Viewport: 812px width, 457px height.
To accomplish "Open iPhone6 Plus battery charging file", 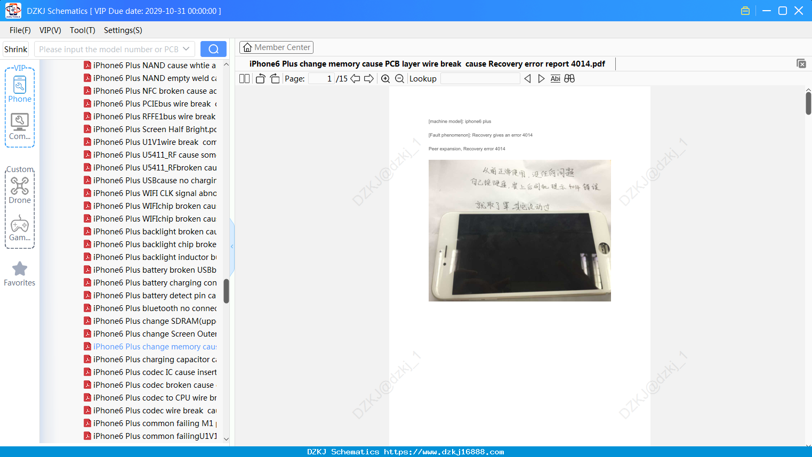I will 150,283.
